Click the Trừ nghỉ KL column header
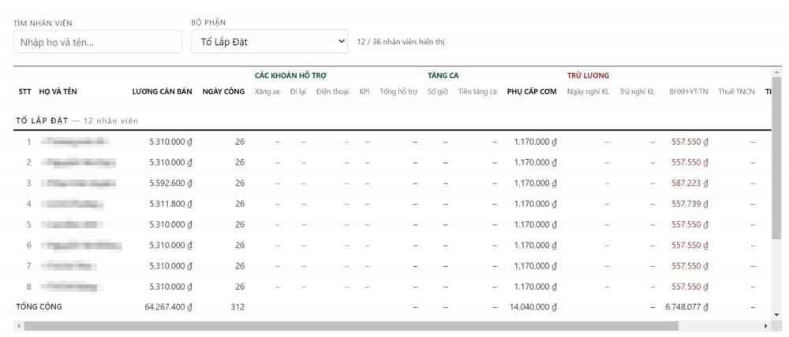789x337 pixels. [x=637, y=92]
